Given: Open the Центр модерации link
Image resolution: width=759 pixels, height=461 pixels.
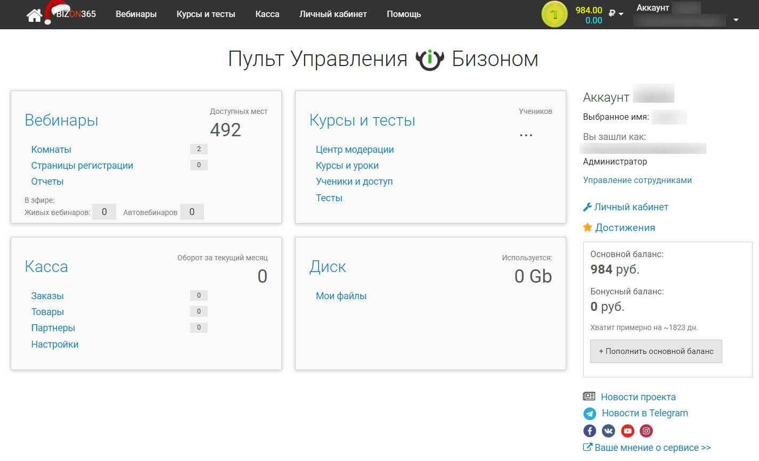Looking at the screenshot, I should point(355,150).
